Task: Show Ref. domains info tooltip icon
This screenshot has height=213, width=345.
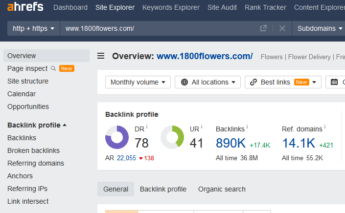Action: coord(325,127)
